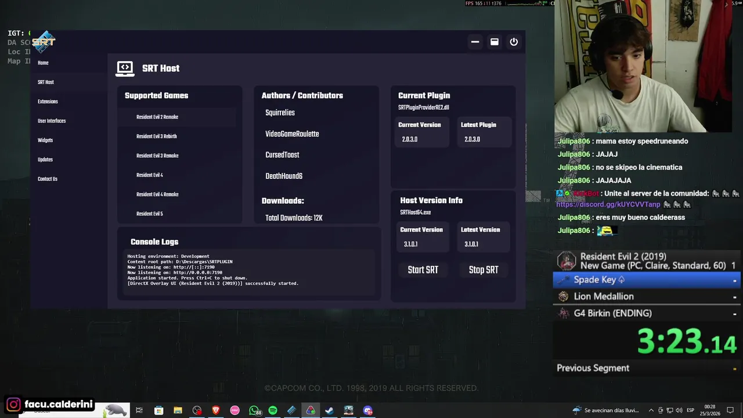This screenshot has width=743, height=418.
Task: Open network settings tray icon
Action: coord(669,411)
